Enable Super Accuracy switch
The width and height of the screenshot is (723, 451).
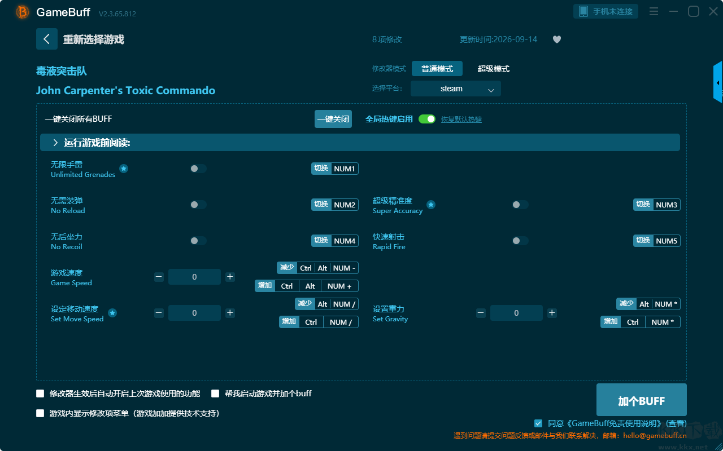[x=520, y=205]
